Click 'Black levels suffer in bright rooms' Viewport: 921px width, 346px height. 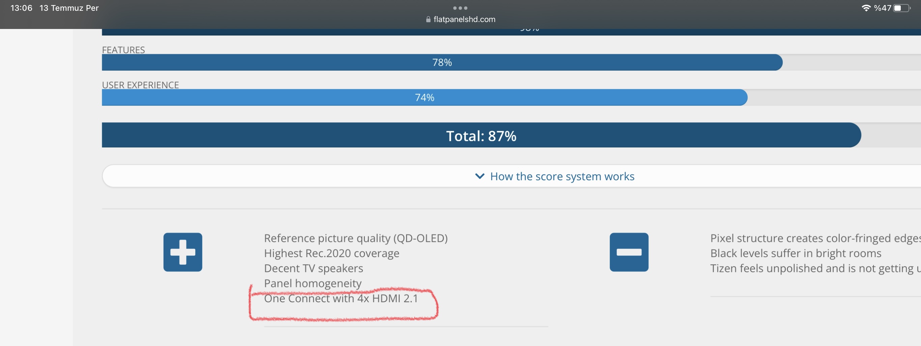click(x=796, y=253)
